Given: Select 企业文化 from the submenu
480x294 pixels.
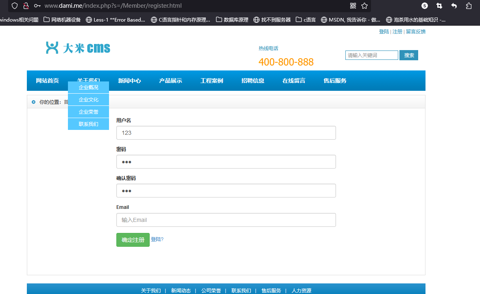Looking at the screenshot, I should click(88, 99).
